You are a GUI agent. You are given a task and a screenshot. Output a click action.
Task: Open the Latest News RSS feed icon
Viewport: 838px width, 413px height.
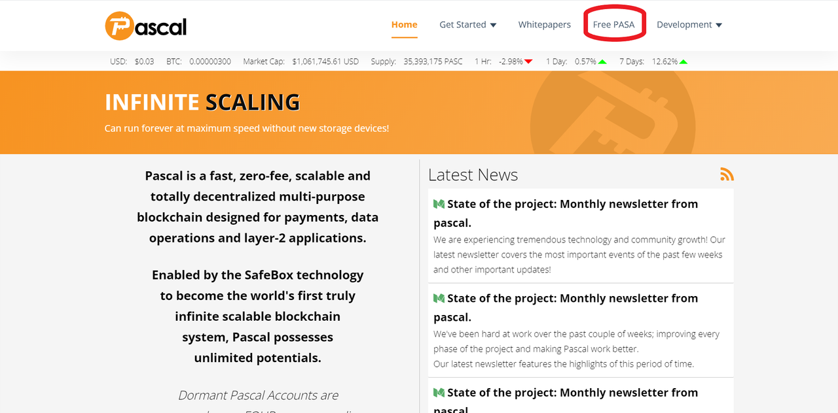(727, 174)
